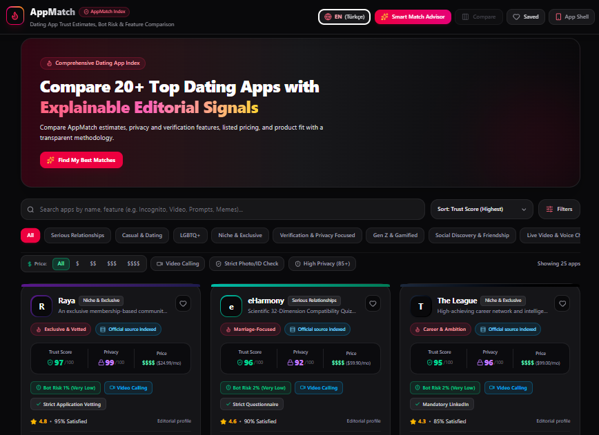599x435 pixels.
Task: Click the globe icon in language button
Action: coord(328,17)
